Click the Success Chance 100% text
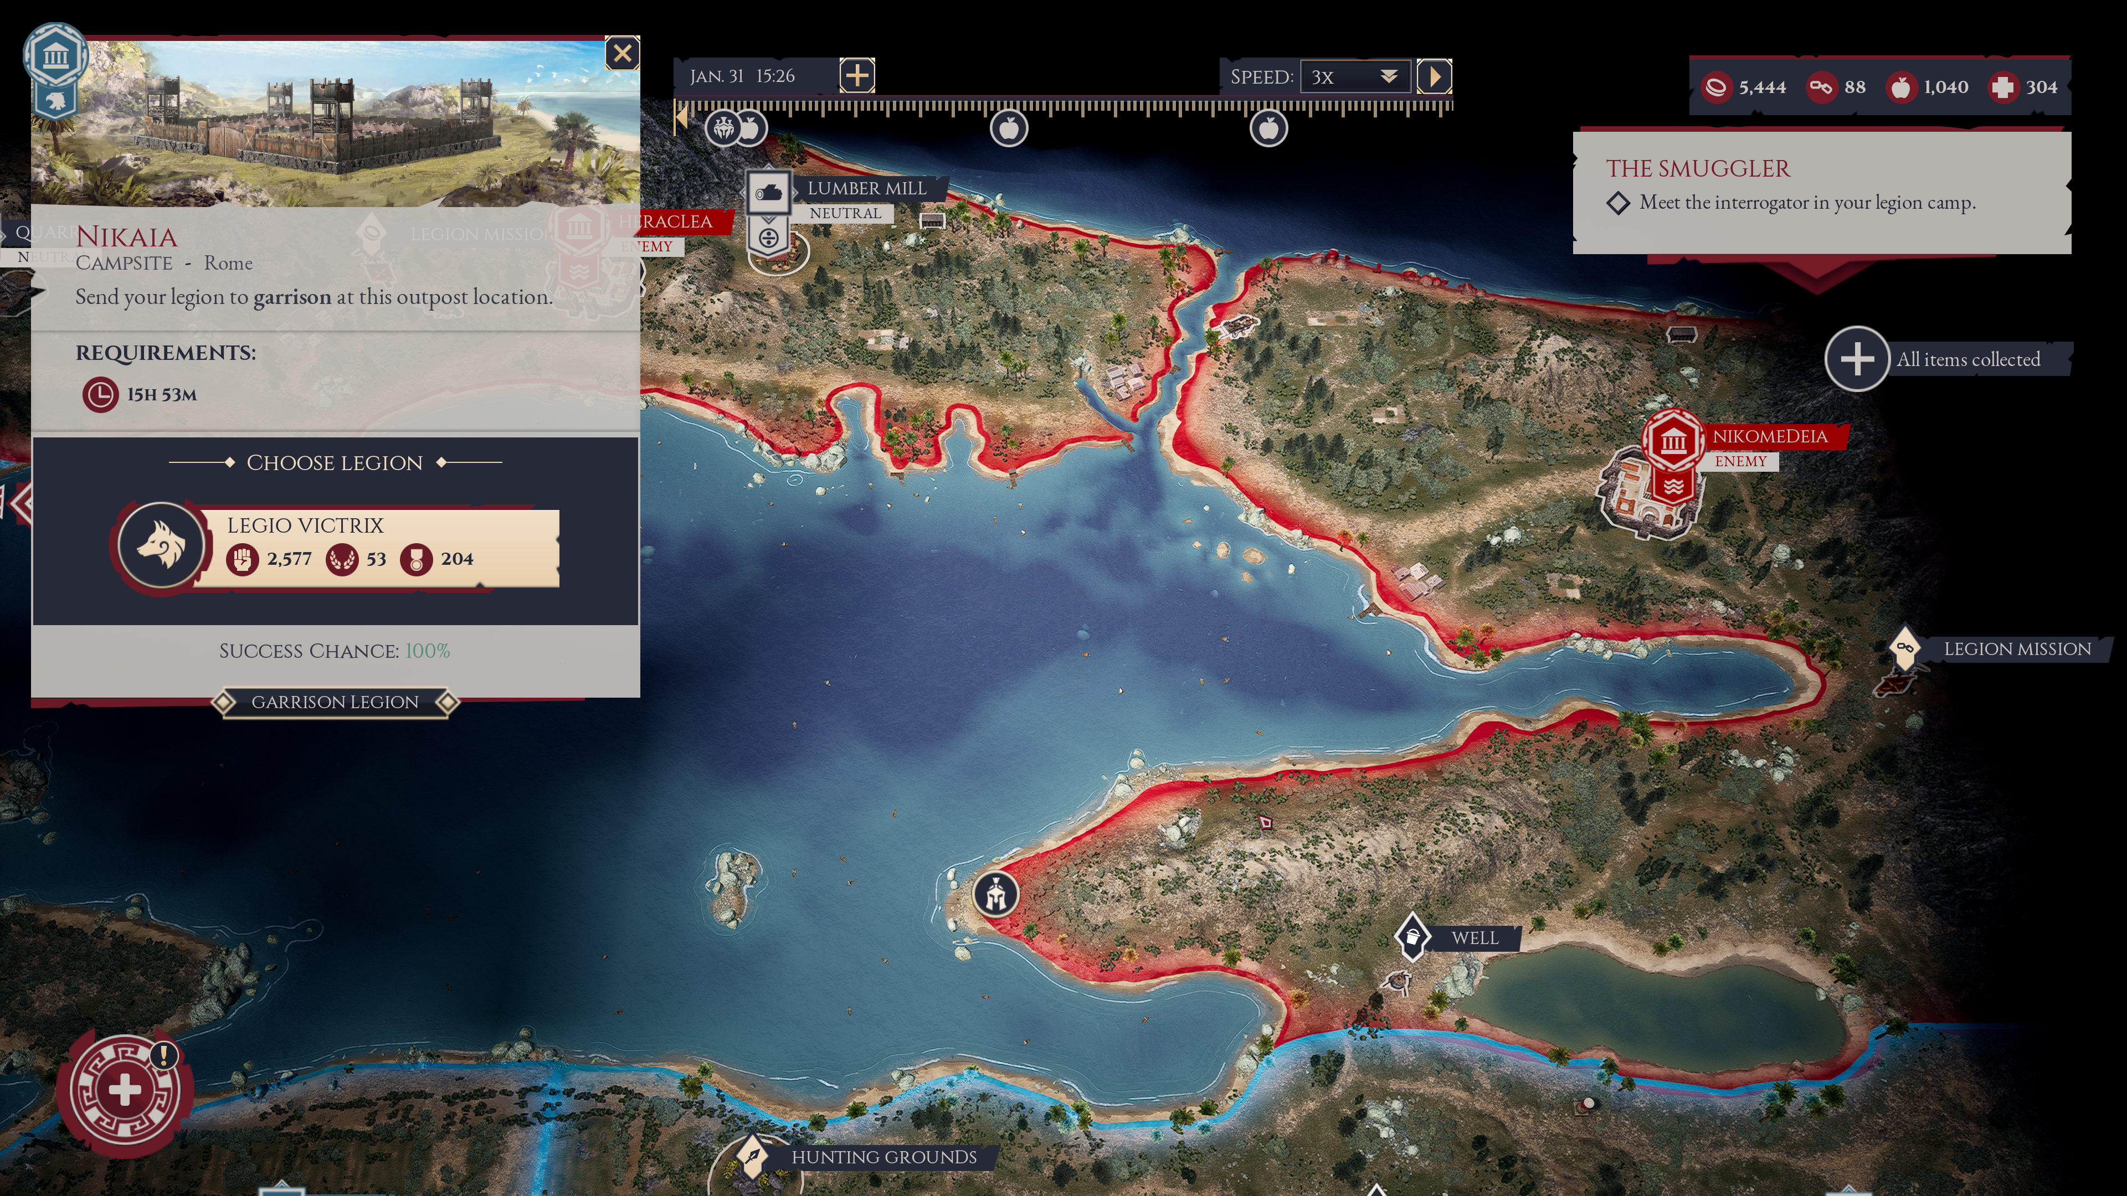The height and width of the screenshot is (1196, 2127). (335, 651)
